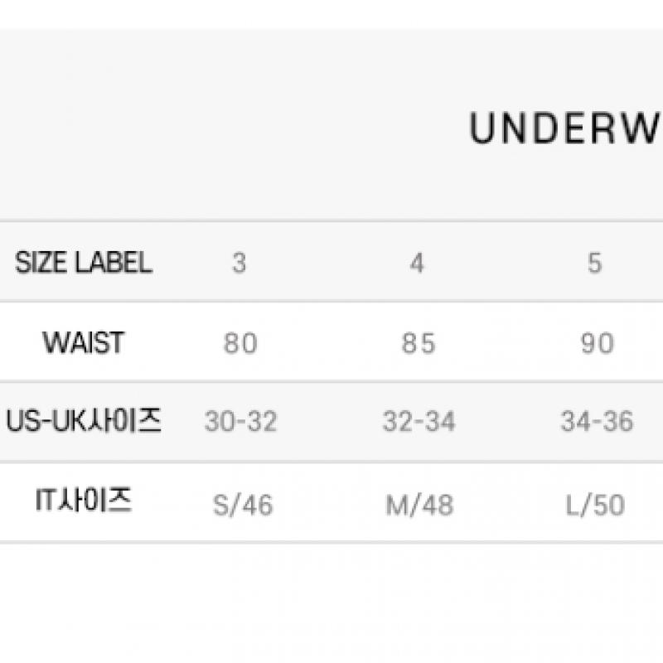Click the white strip above the gray banner

pyautogui.click(x=331, y=14)
